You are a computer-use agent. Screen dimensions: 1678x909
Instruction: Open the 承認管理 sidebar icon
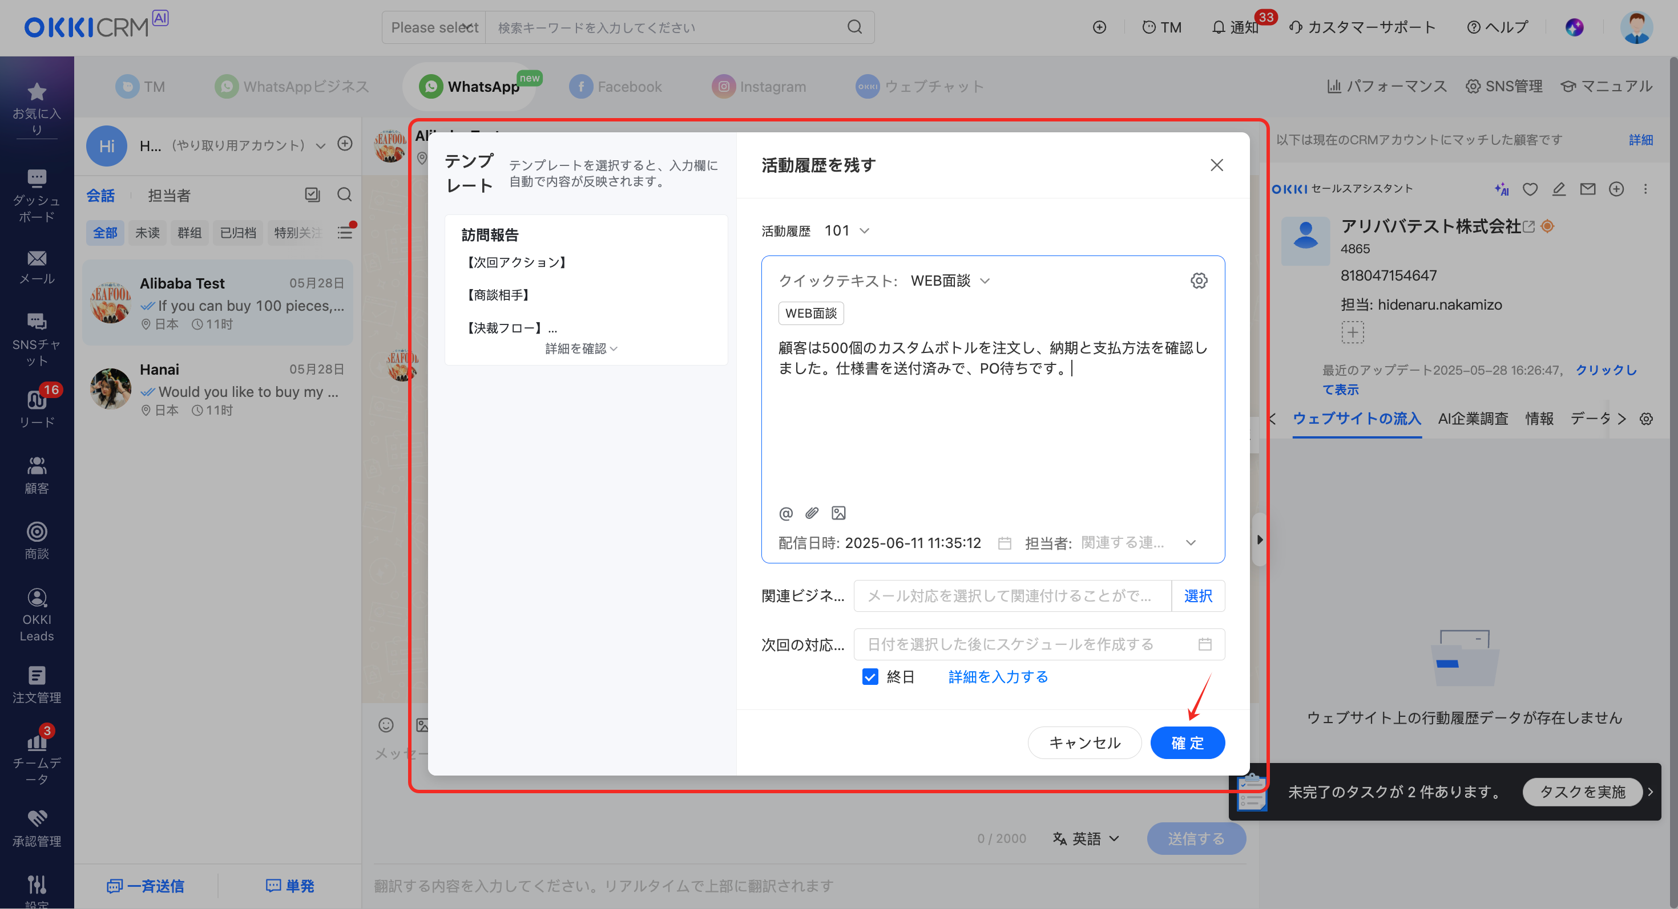37,829
